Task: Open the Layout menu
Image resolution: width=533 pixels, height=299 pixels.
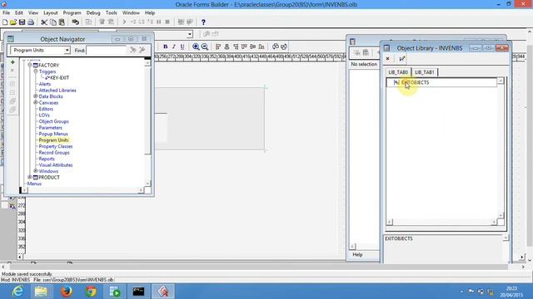Action: tap(50, 12)
